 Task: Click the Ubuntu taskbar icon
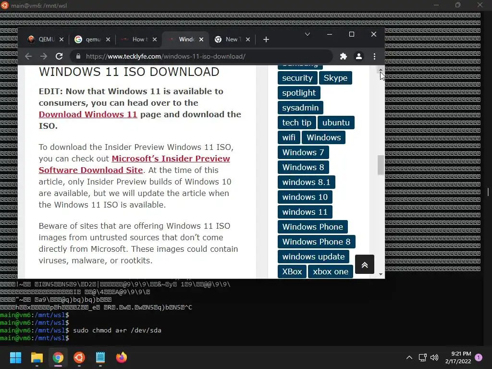click(79, 357)
